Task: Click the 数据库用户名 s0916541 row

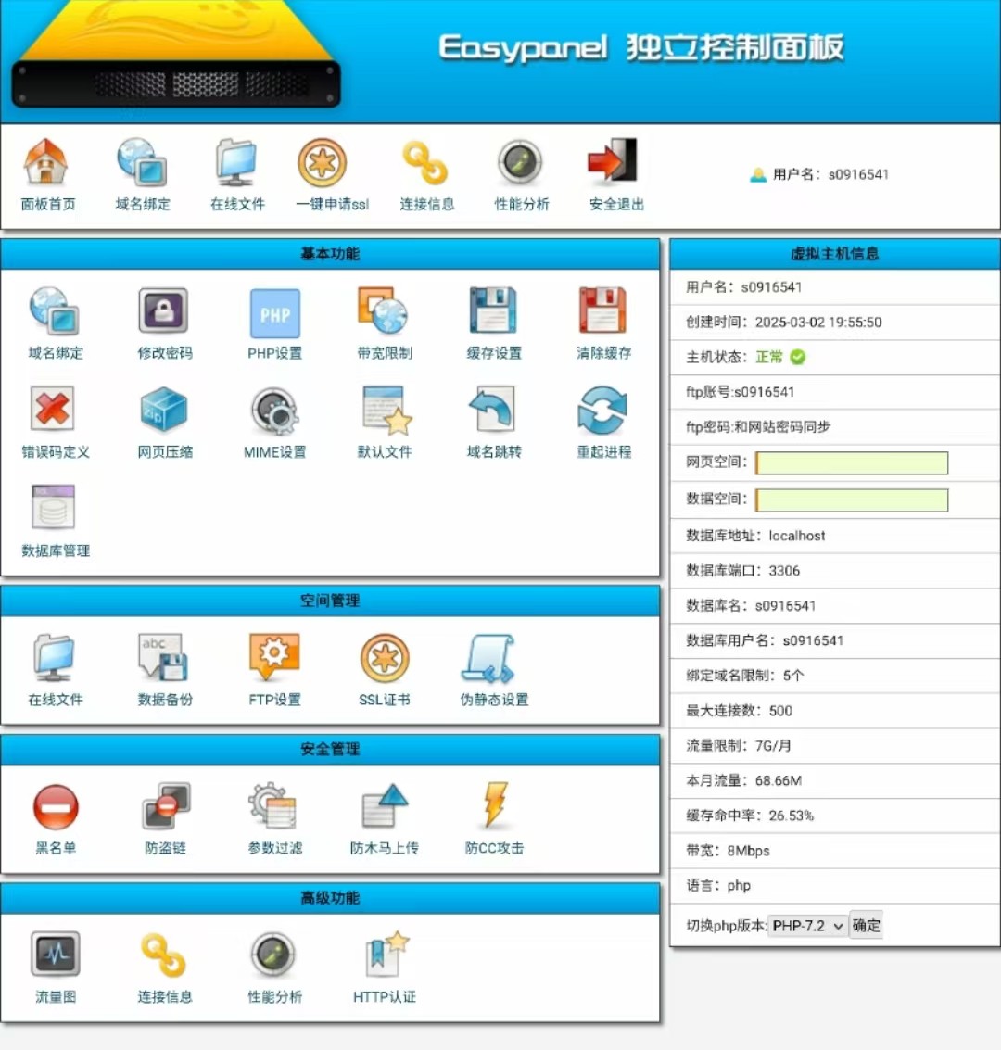Action: [835, 641]
